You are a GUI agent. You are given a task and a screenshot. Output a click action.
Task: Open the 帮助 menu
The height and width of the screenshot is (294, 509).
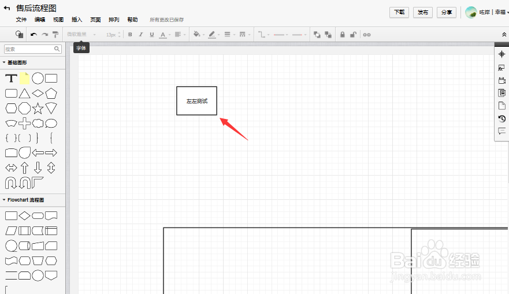coord(132,20)
